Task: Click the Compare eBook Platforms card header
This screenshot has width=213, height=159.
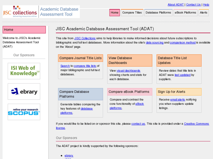Action: pos(130,92)
